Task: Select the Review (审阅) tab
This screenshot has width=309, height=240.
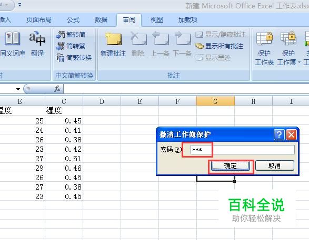Action: click(x=129, y=19)
